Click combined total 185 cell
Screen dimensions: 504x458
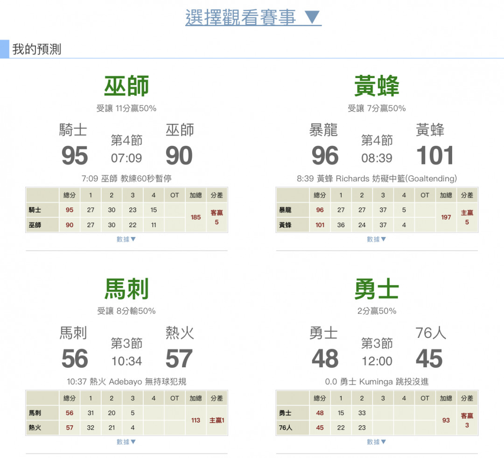[196, 217]
